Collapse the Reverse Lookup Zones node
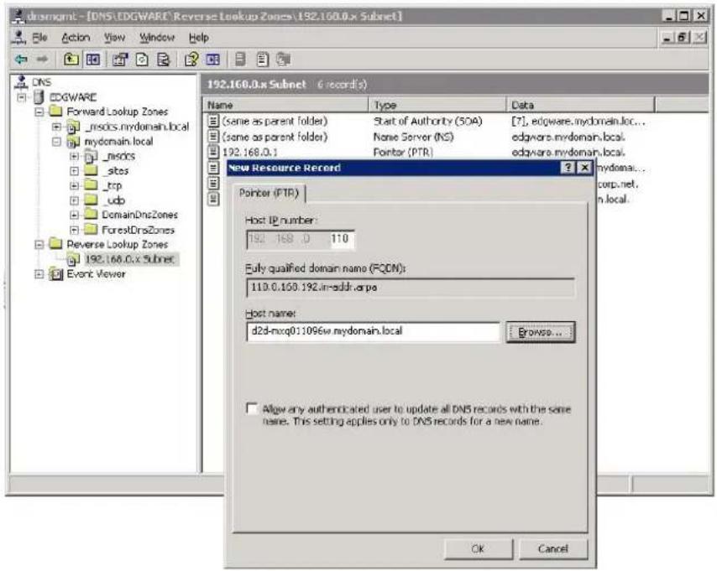Screen dimensions: 717x571 39,244
